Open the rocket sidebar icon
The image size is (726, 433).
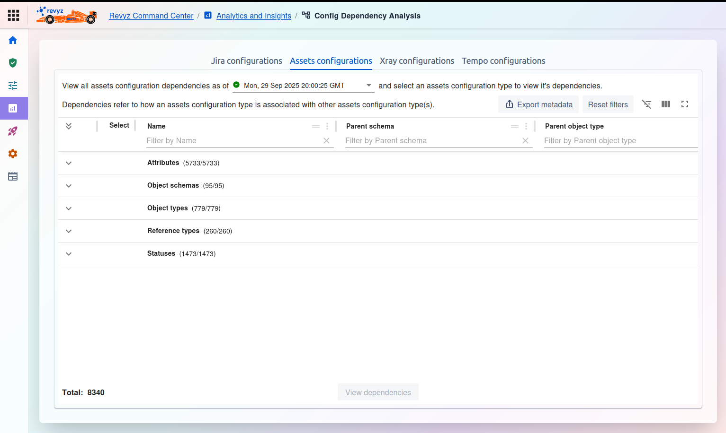coord(13,131)
